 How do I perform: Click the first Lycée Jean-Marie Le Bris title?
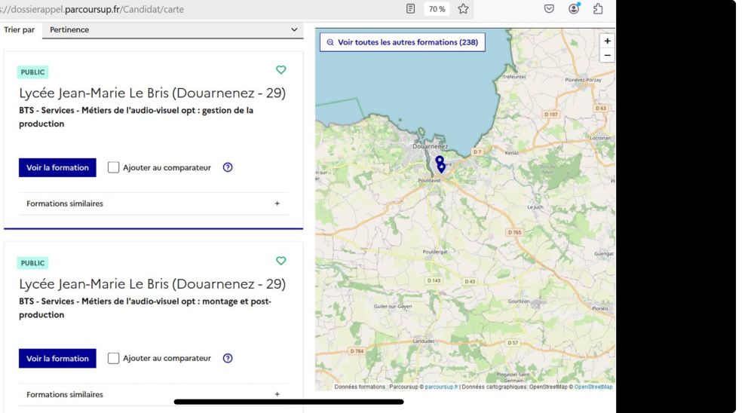tap(152, 93)
